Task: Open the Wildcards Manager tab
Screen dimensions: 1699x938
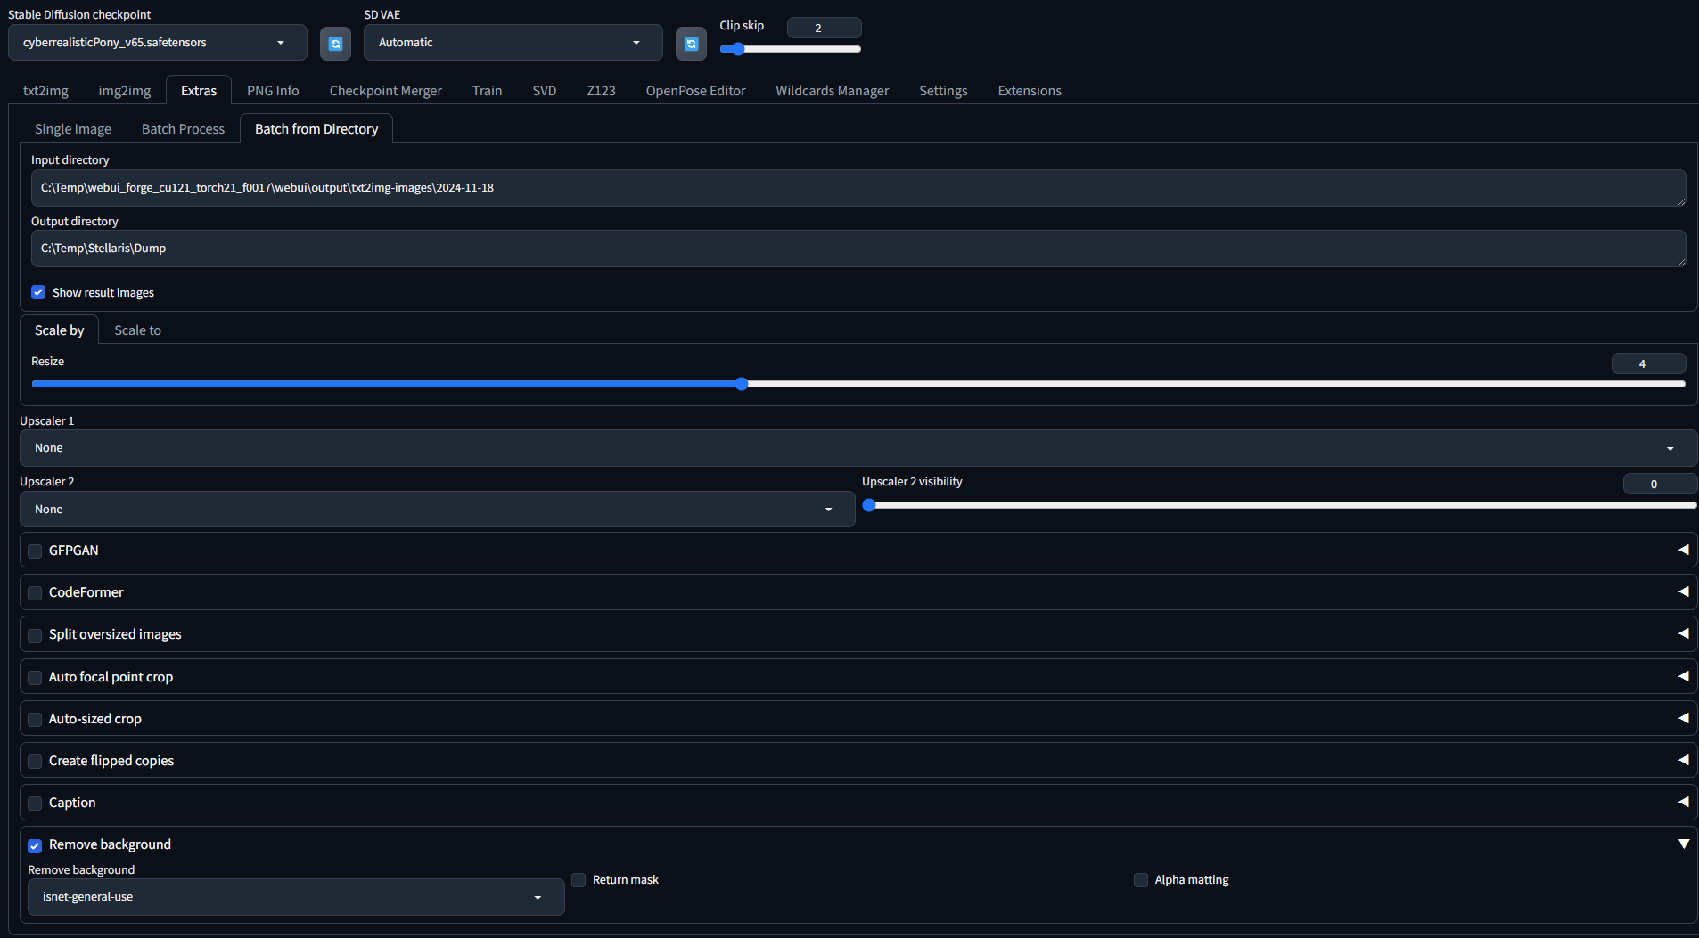Action: [833, 91]
